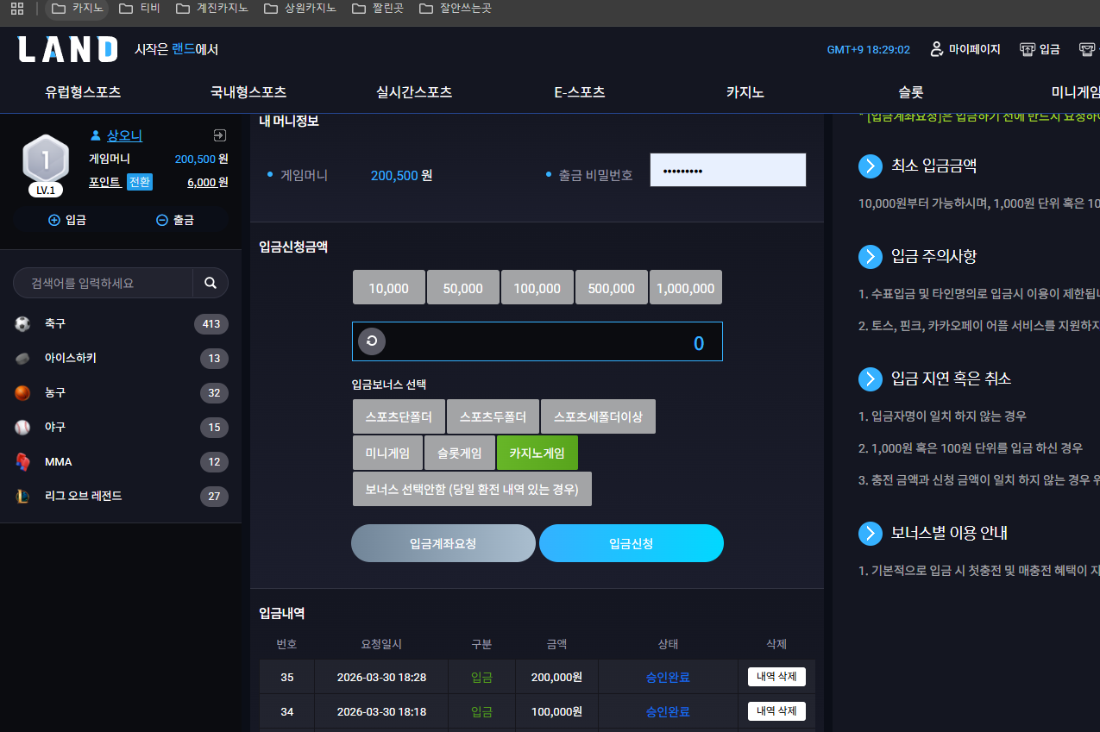Click the 마이페이지 user icon
Viewport: 1100px width, 732px height.
point(936,49)
